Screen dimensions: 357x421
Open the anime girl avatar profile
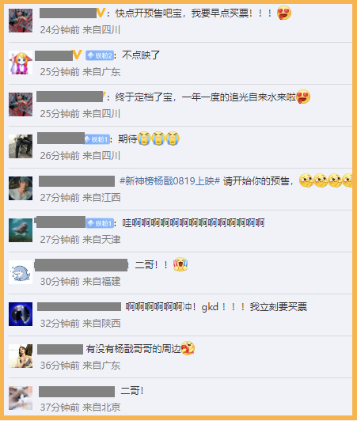click(x=21, y=63)
